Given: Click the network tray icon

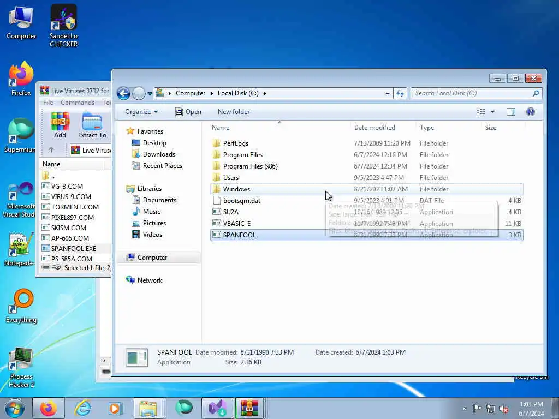Looking at the screenshot, I should (x=491, y=409).
